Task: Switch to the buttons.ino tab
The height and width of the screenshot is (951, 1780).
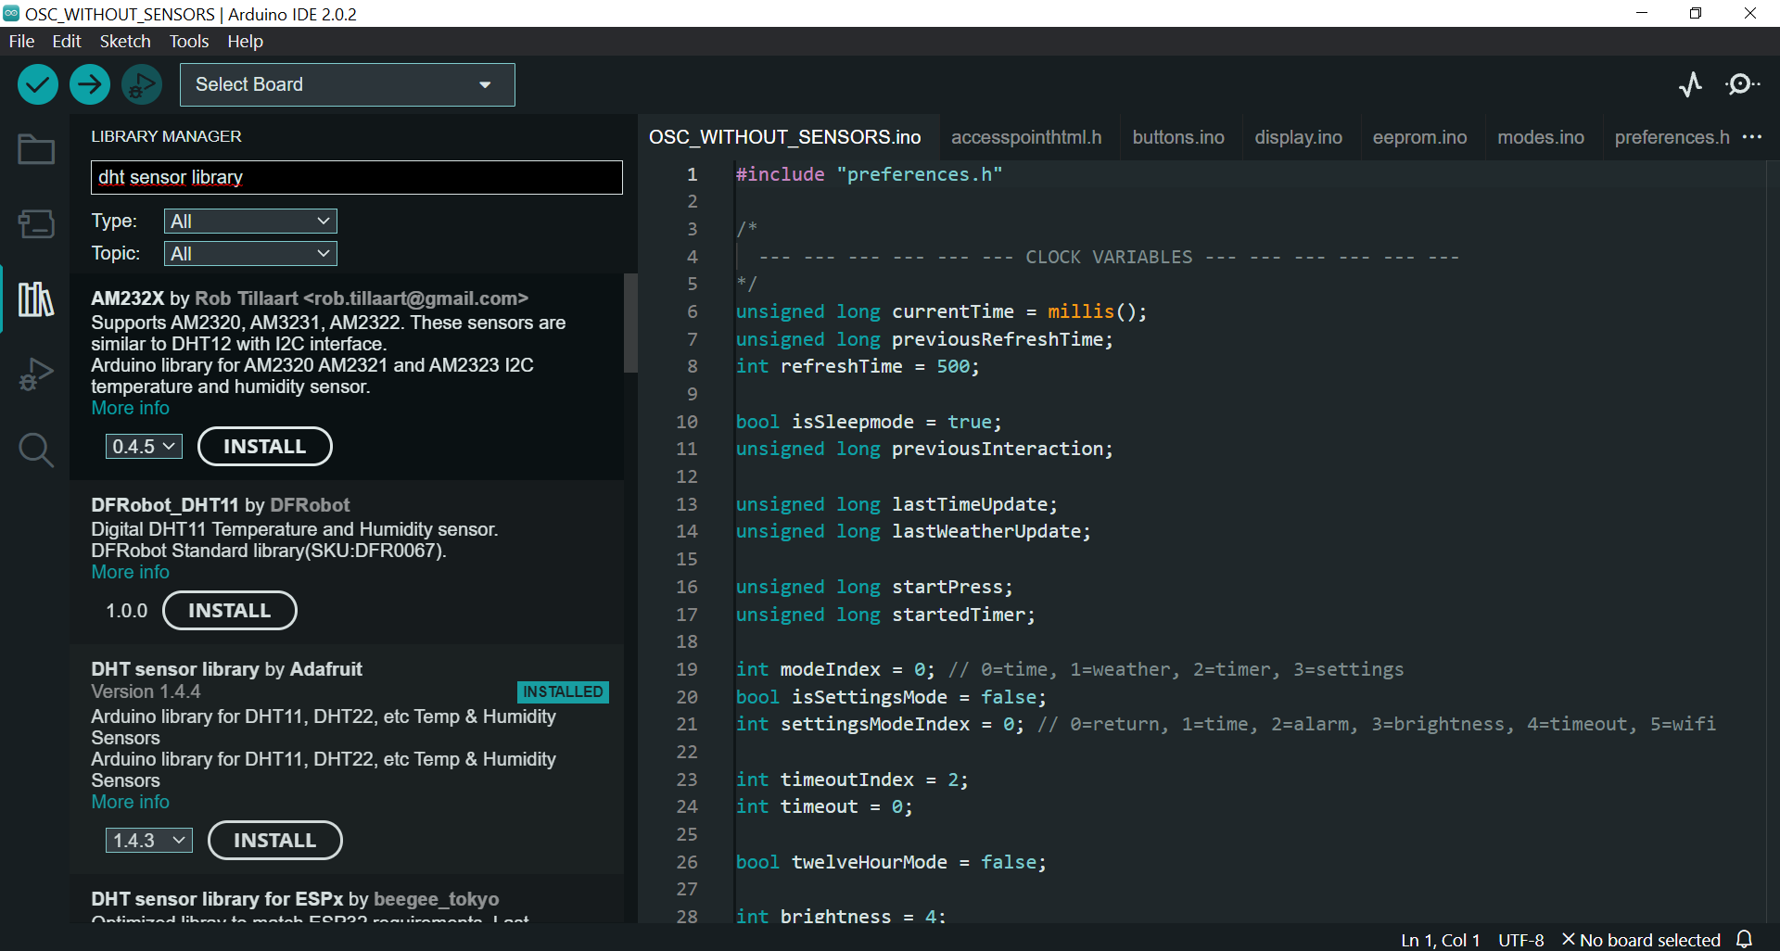Action: pos(1178,137)
